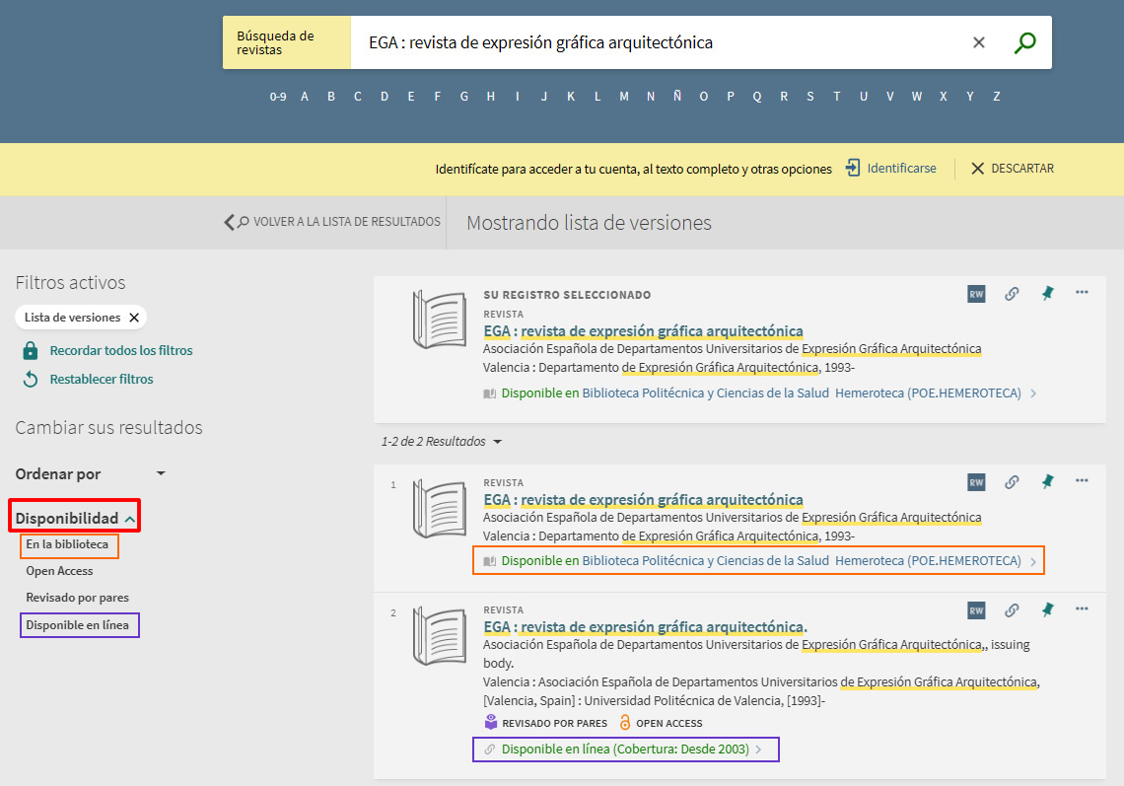1124x786 pixels.
Task: Go back via 'Volver a la lista de resultados'
Action: point(332,222)
